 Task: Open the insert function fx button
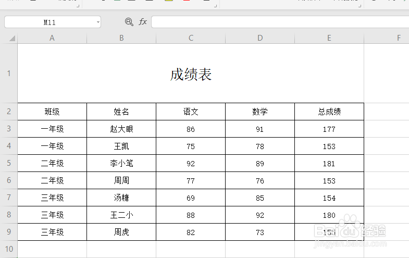143,22
